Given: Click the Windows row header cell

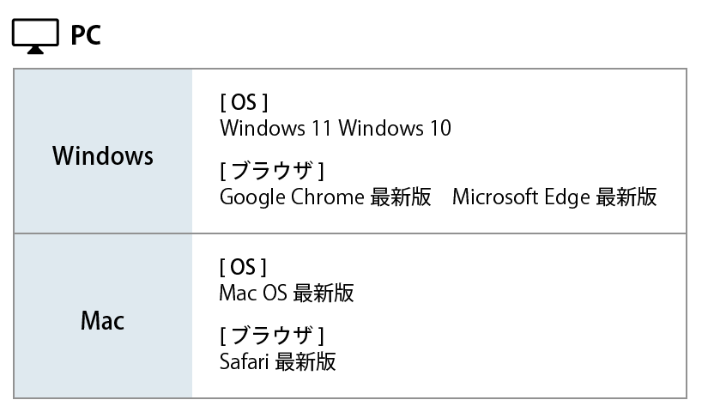Looking at the screenshot, I should 103,151.
